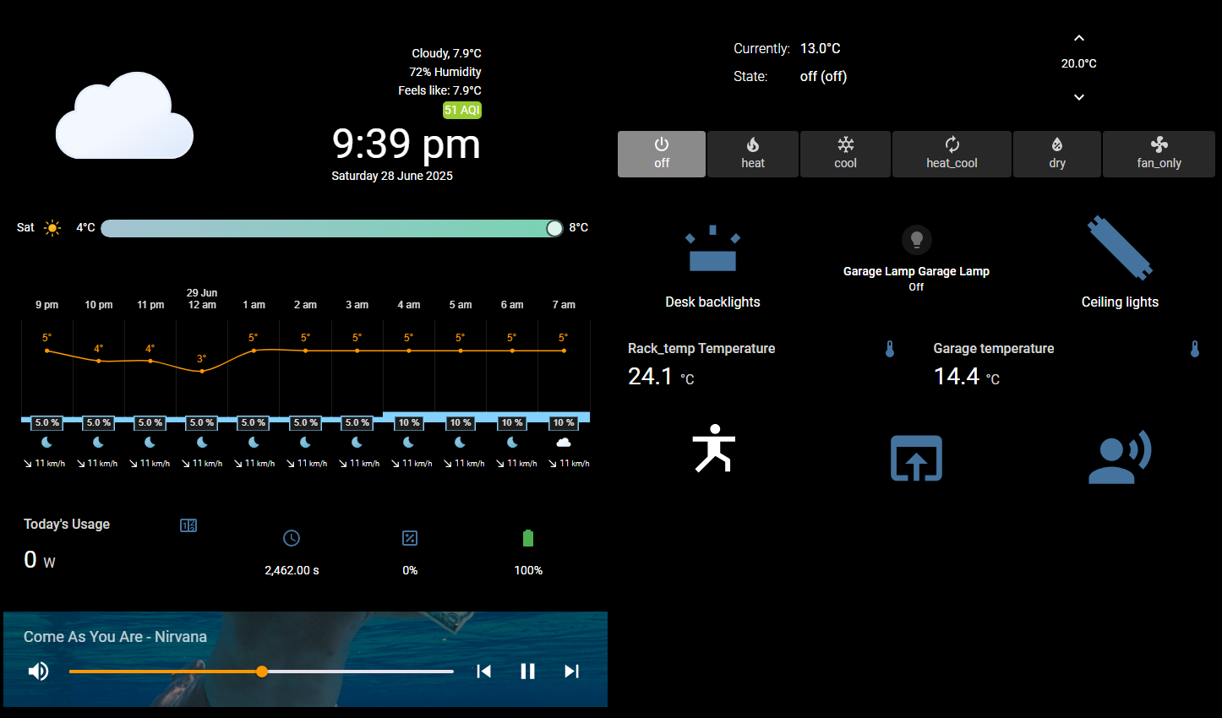Image resolution: width=1222 pixels, height=718 pixels.
Task: Select the fan_only thermostat mode
Action: (x=1159, y=154)
